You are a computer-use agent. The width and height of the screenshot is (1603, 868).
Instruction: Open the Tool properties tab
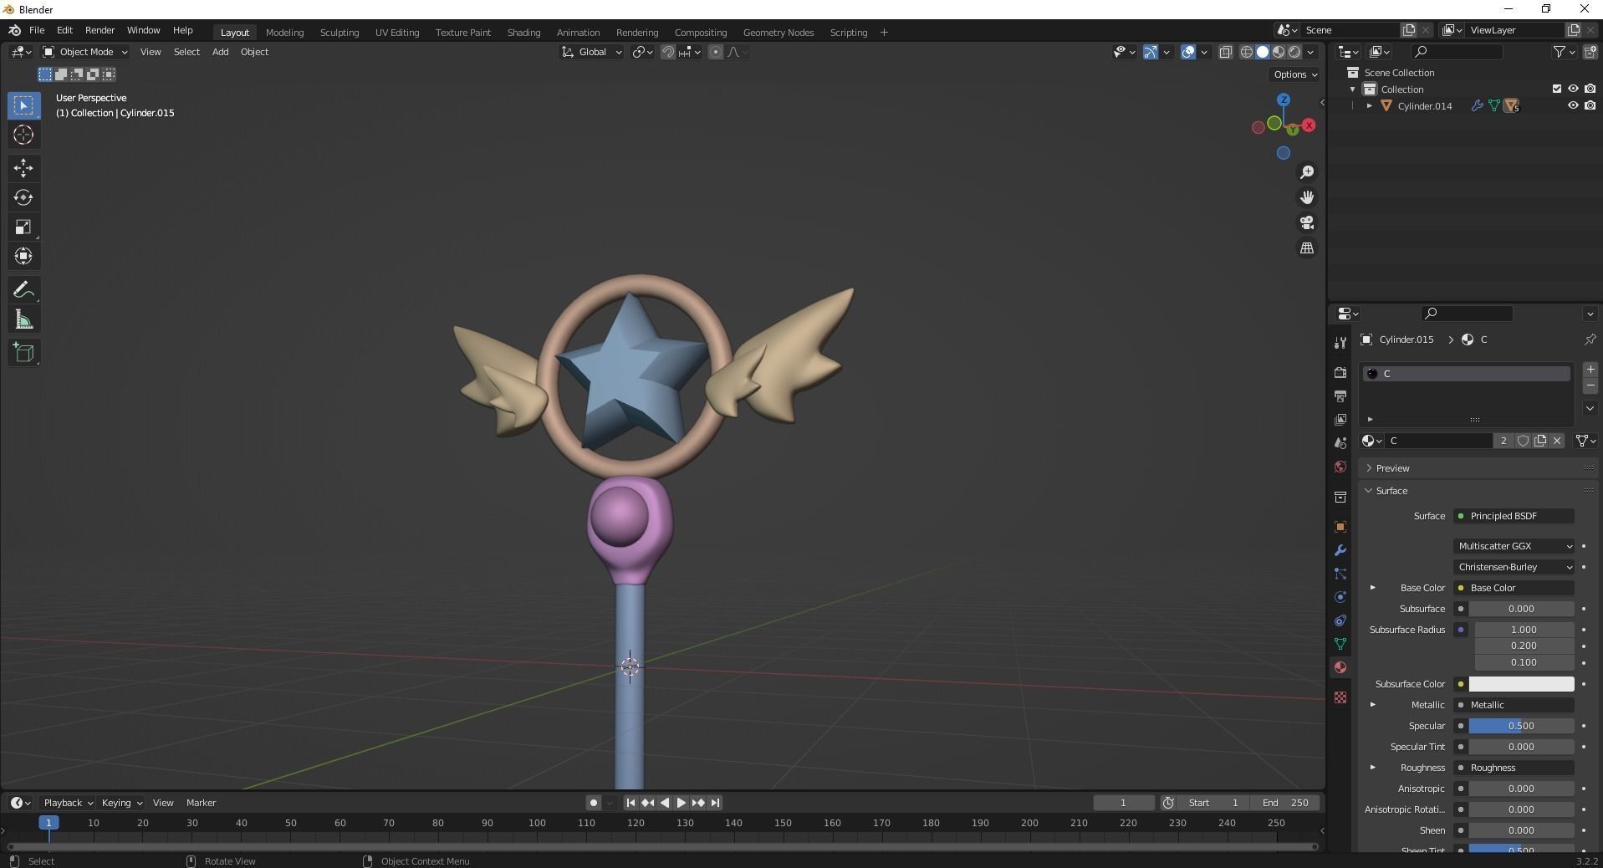1340,343
